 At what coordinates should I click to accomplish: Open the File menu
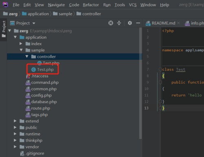tap(16, 5)
